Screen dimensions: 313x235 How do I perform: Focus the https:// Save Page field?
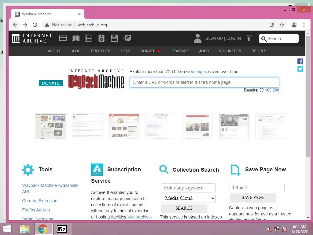[257, 188]
